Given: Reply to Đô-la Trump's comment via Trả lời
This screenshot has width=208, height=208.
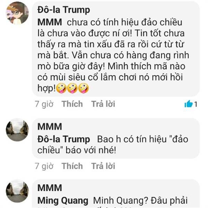Looking at the screenshot, I should (103, 104).
